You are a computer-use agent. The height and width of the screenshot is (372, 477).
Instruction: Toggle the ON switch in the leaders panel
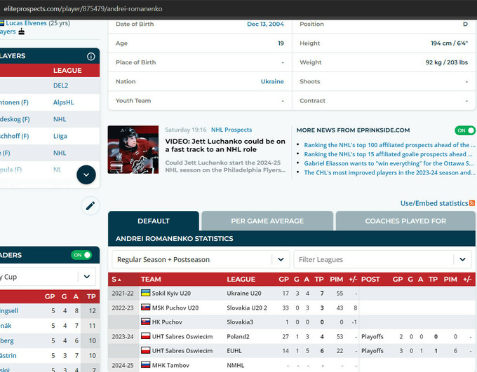pos(81,255)
